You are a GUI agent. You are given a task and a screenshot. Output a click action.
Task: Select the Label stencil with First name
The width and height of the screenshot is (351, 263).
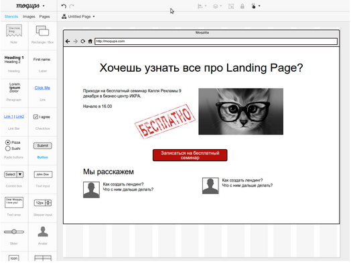tap(42, 65)
